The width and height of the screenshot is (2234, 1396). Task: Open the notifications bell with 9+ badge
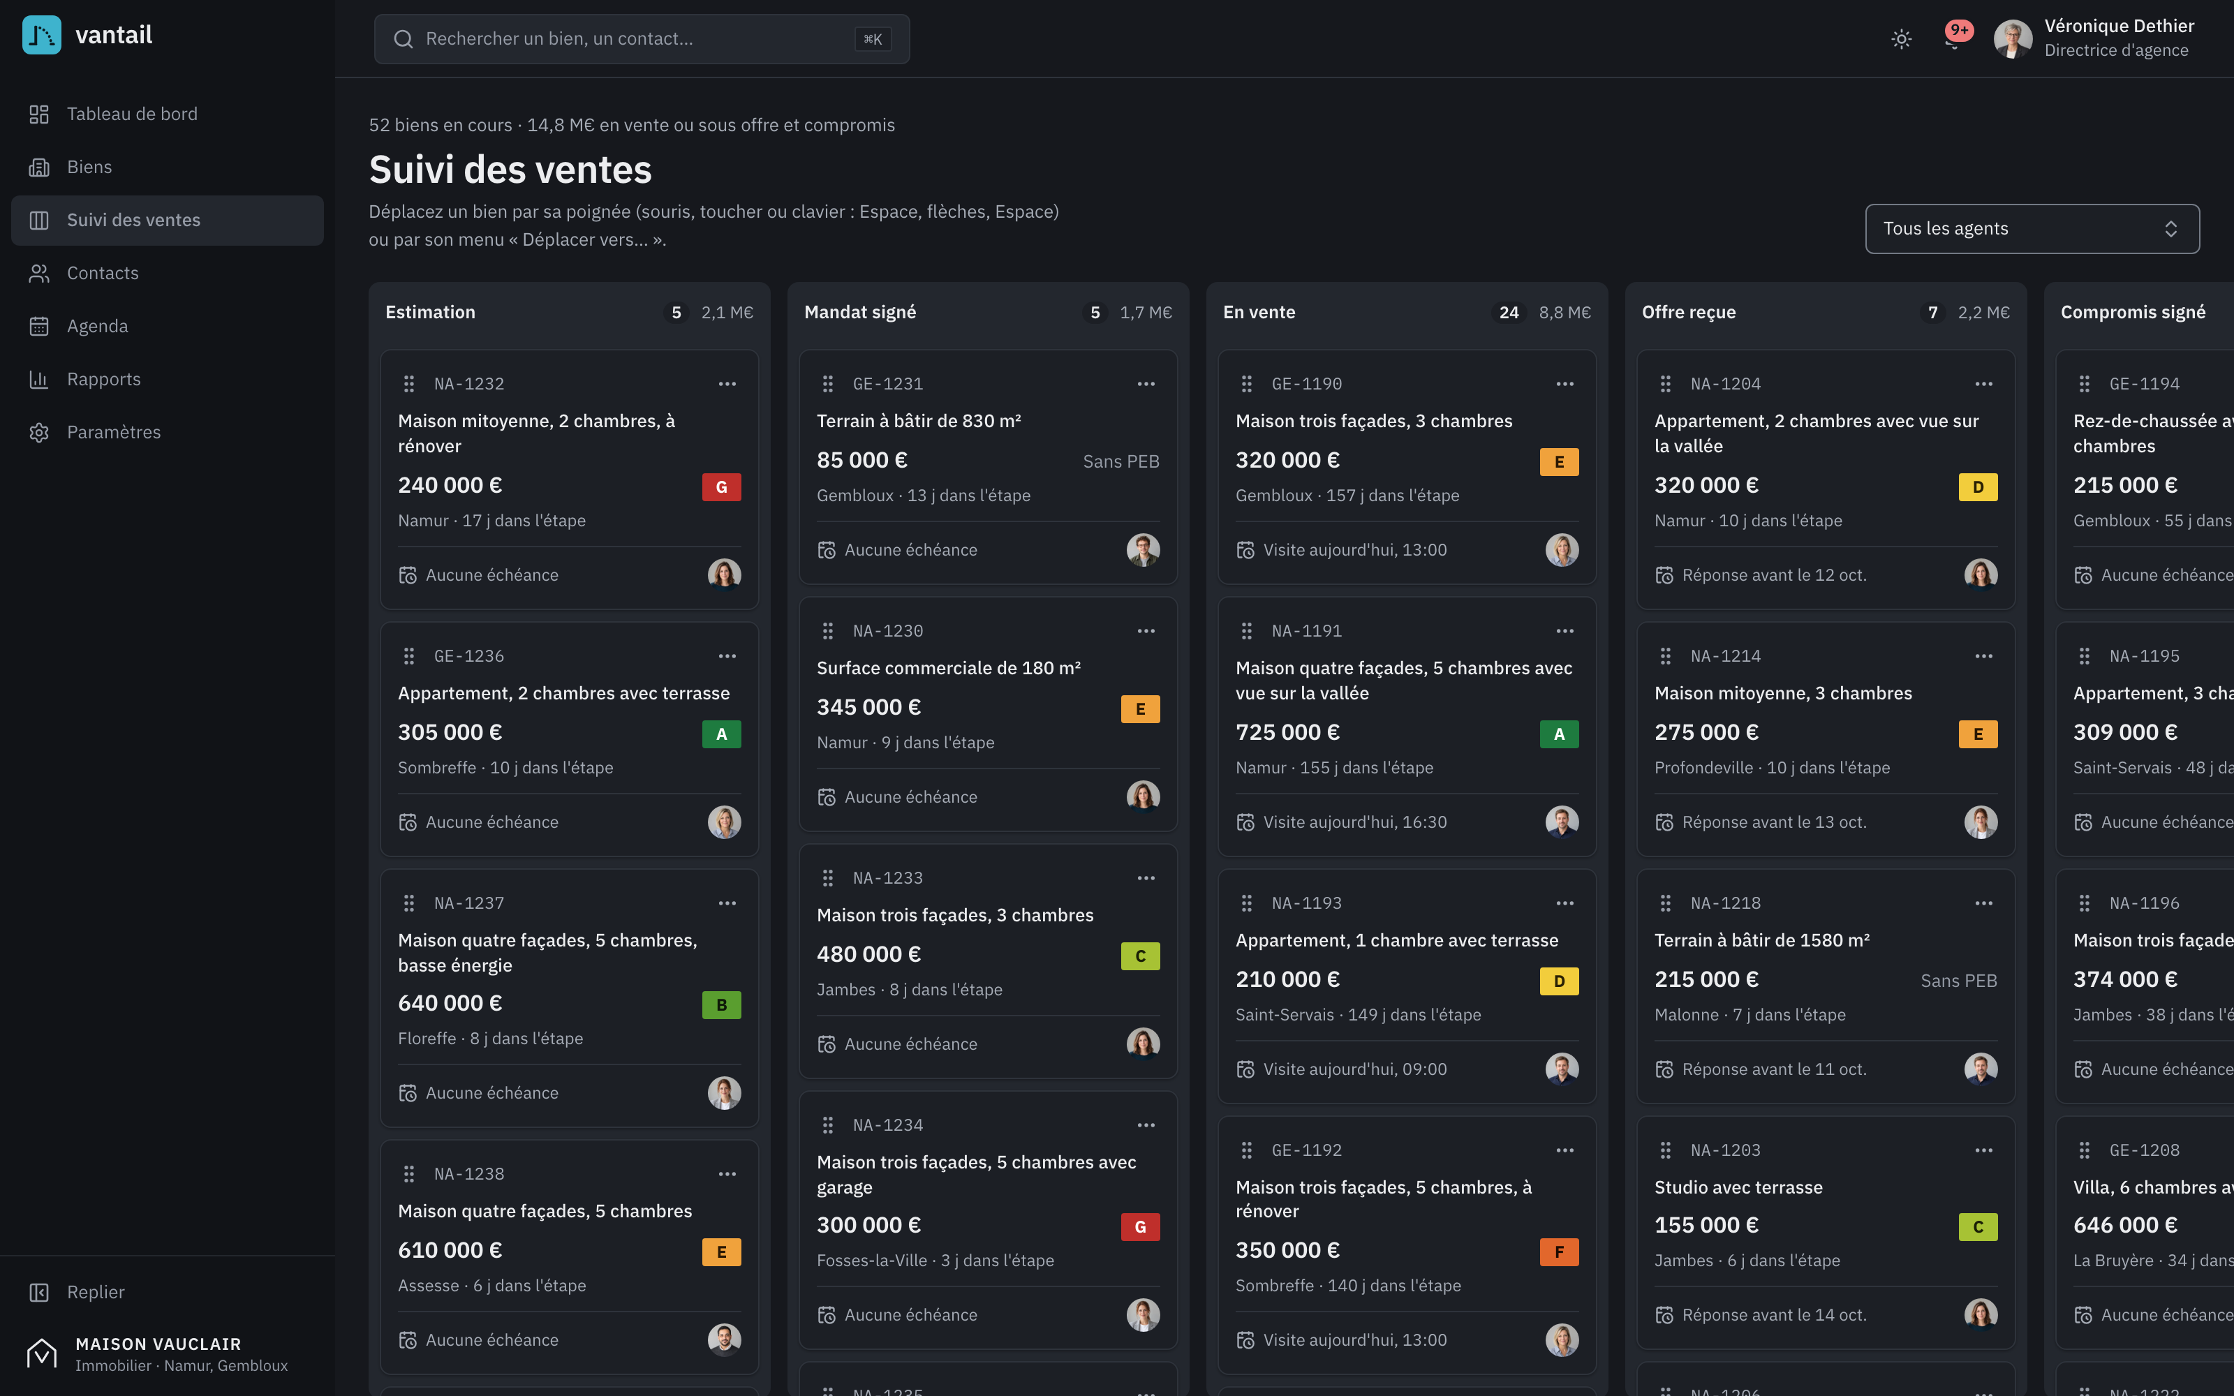click(x=1953, y=39)
